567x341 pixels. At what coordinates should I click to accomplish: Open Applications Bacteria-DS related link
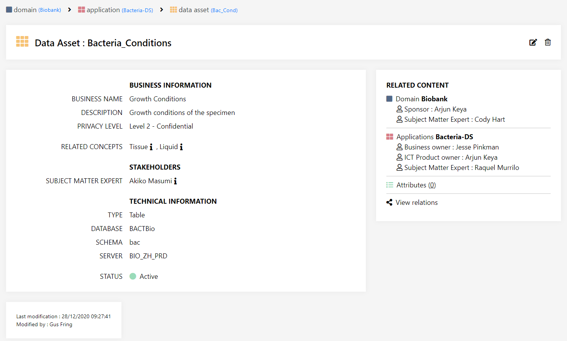pos(435,137)
